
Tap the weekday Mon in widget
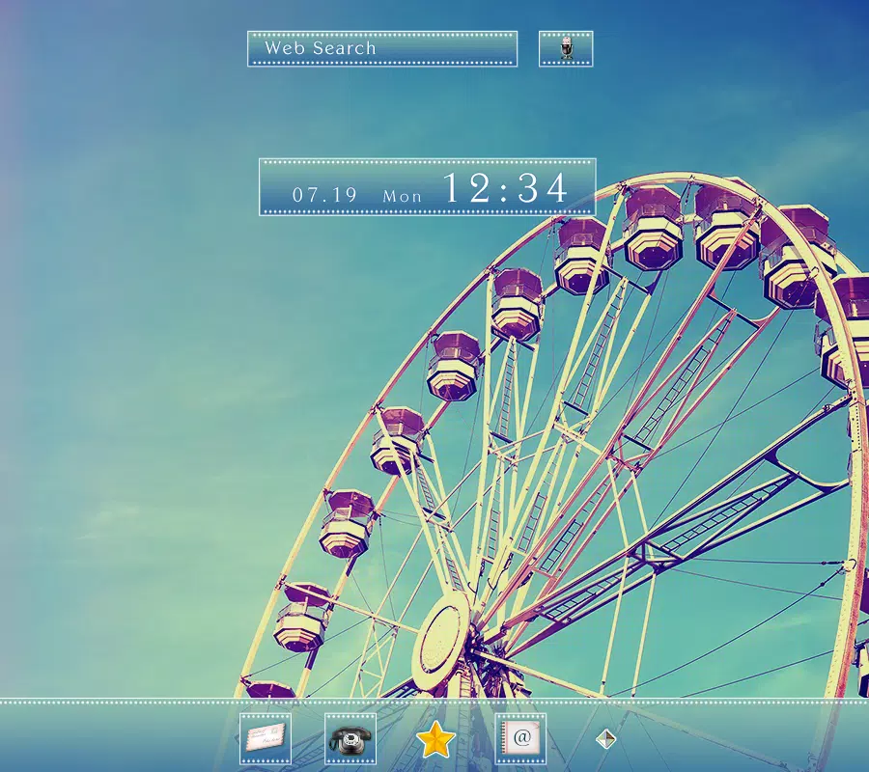403,196
